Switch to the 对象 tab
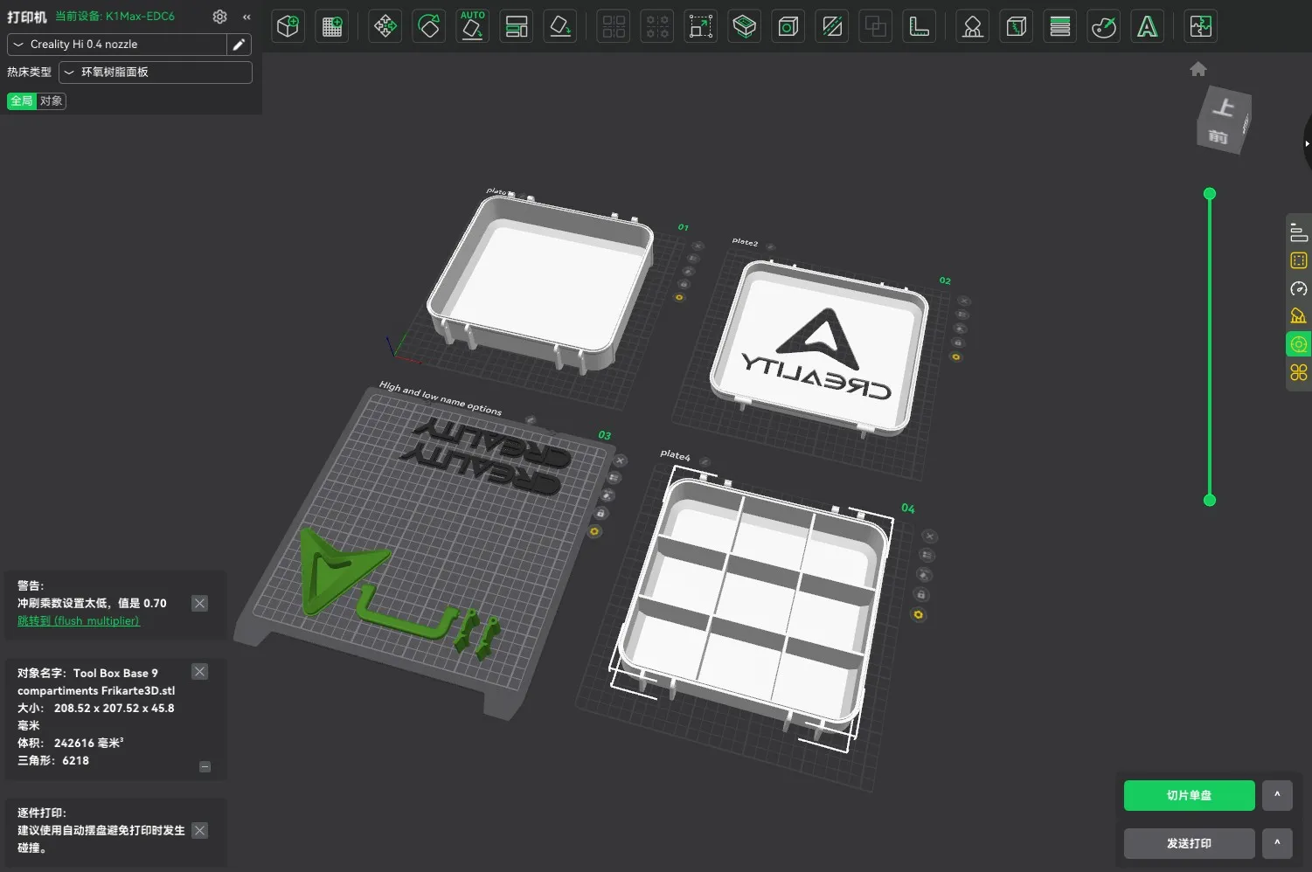This screenshot has height=872, width=1312. [52, 101]
